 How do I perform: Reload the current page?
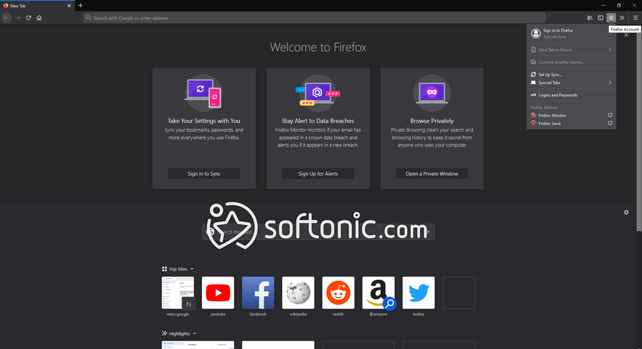click(28, 18)
